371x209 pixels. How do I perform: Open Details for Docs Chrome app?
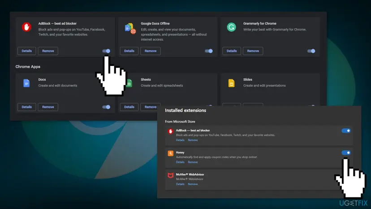click(27, 107)
